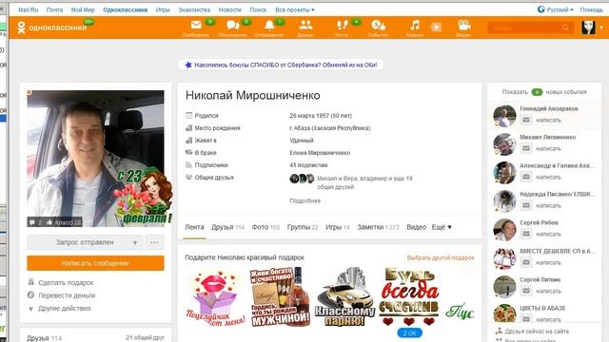Click Выбрать другой подарок link
The height and width of the screenshot is (342, 609).
441,257
